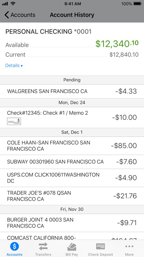This screenshot has height=257, width=144.
Task: Click the Details arrow triangle
Action: click(x=21, y=66)
